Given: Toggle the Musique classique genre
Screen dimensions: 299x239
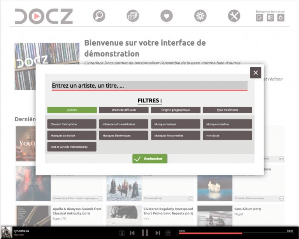Looking at the screenshot, I should click(176, 124).
